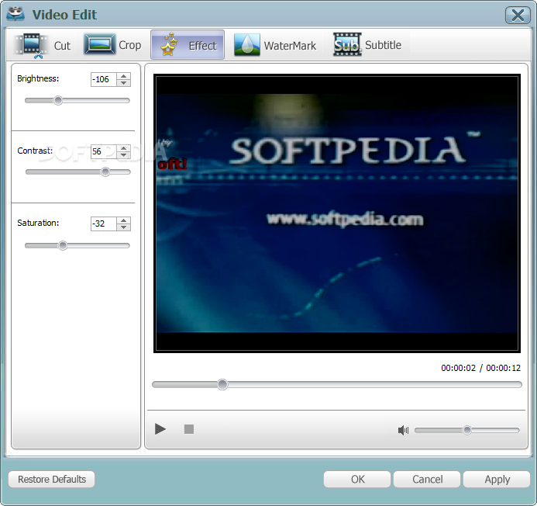
Task: Decrease Saturation with down arrow
Action: [x=124, y=227]
